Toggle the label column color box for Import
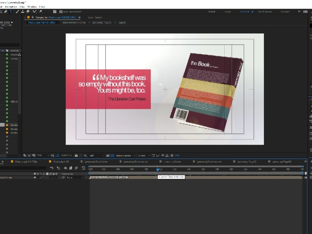Screen dimensions: 312x234 [7, 55]
